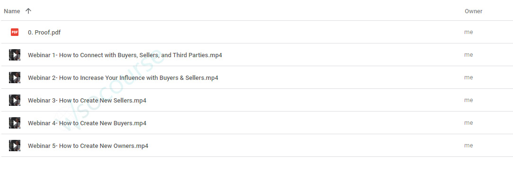Open the Webinar 1 video thumbnail icon
Screen dimensions: 513x172
pos(15,55)
